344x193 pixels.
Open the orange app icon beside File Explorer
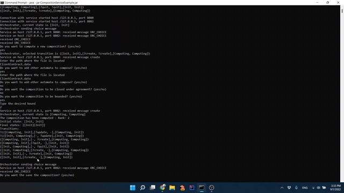182,188
